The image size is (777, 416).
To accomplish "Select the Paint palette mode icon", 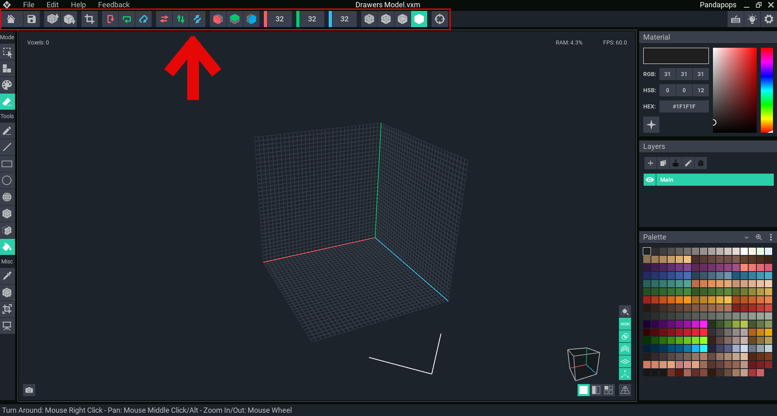I will [x=7, y=85].
